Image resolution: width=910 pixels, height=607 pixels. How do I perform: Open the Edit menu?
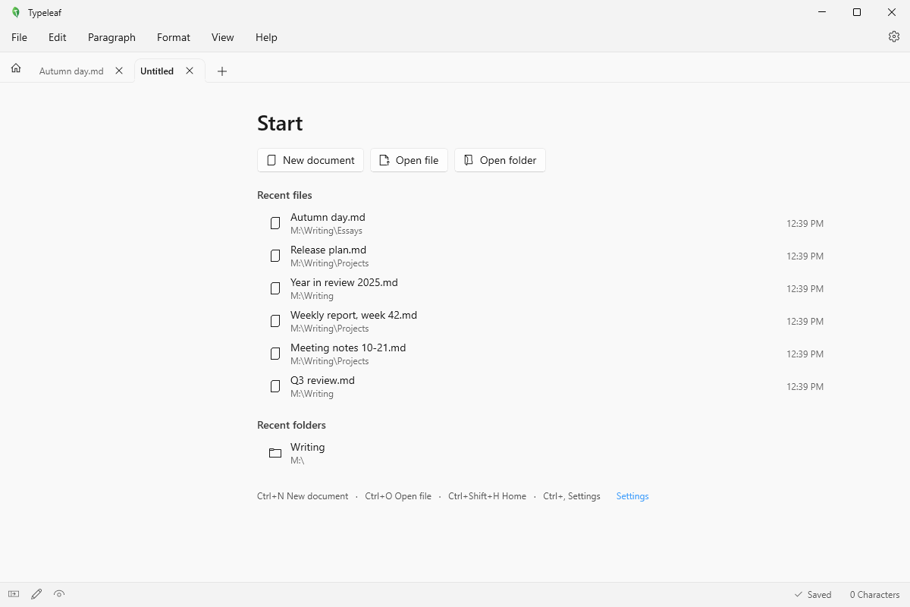point(58,37)
